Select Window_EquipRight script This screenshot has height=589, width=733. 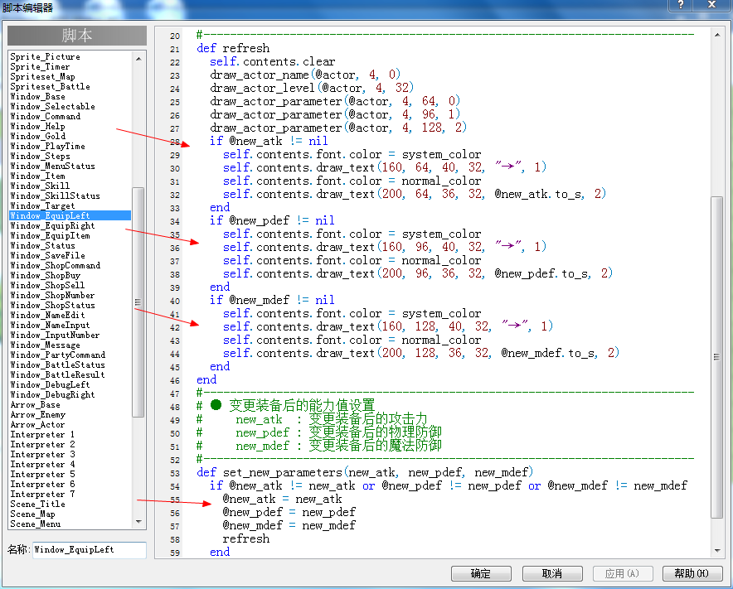[x=52, y=225]
